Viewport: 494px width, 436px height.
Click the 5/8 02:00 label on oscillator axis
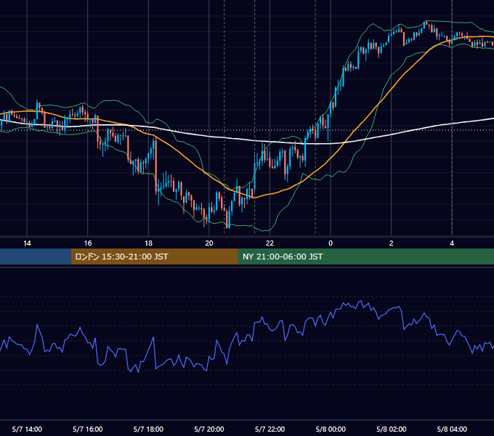[392, 429]
